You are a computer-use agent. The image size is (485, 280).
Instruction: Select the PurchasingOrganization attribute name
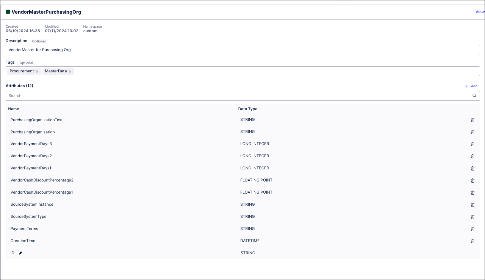33,132
